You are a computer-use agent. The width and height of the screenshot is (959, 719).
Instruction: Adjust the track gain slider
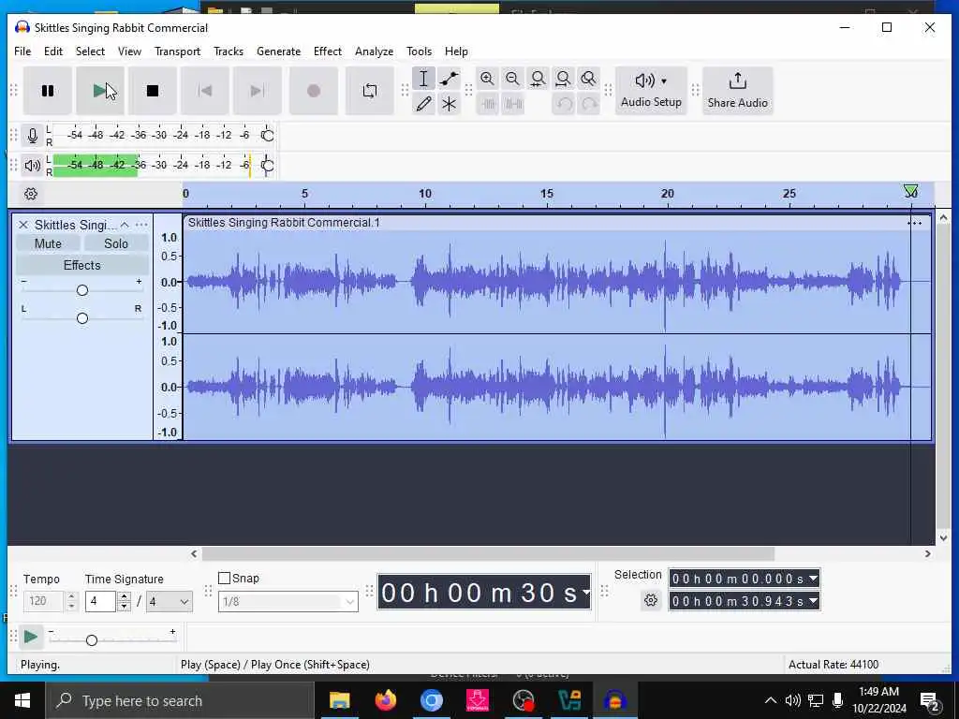82,290
